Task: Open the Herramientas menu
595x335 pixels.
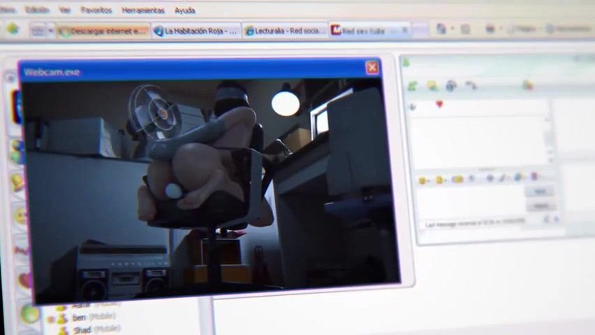Action: [x=142, y=10]
